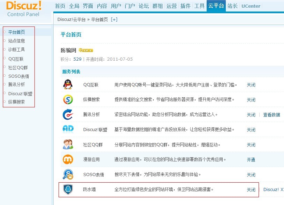Click 关闭 for the QQ互联 service
The width and height of the screenshot is (284, 205).
pos(251,85)
